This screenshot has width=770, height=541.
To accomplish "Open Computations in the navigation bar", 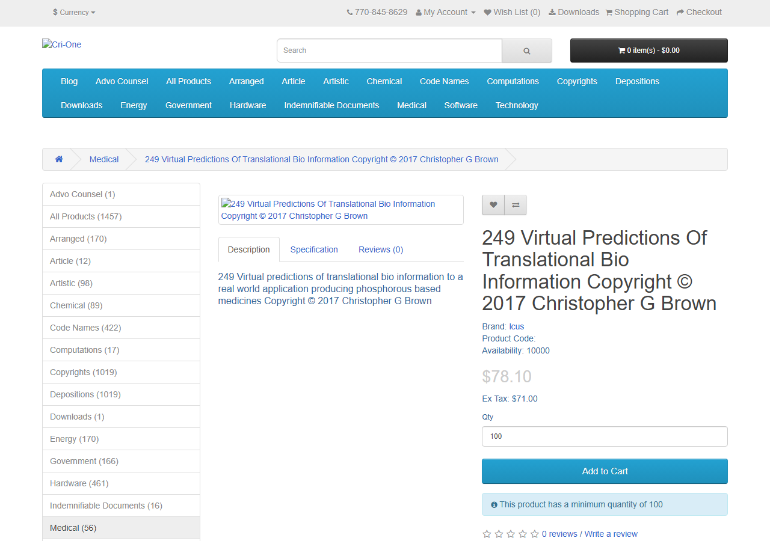I will pos(513,81).
